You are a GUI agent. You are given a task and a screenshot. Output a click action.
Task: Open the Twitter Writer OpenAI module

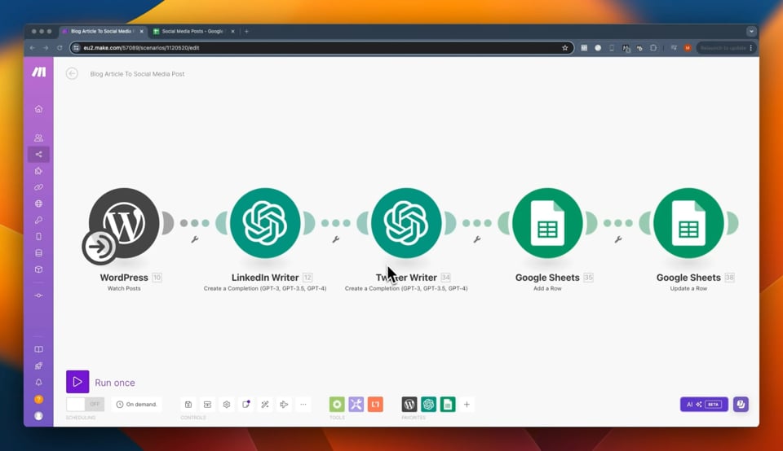click(406, 223)
